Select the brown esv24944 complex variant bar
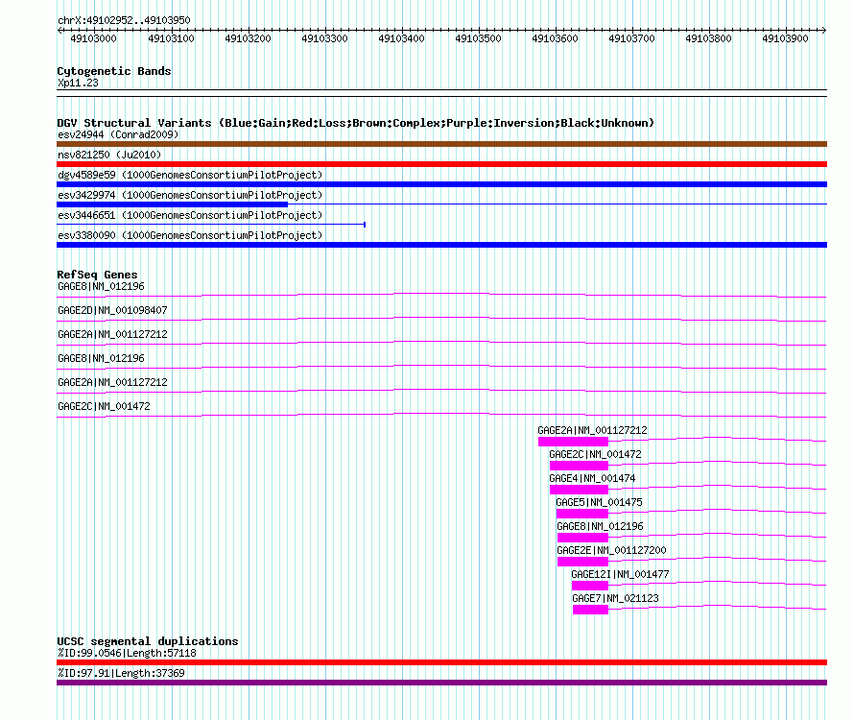 (441, 144)
